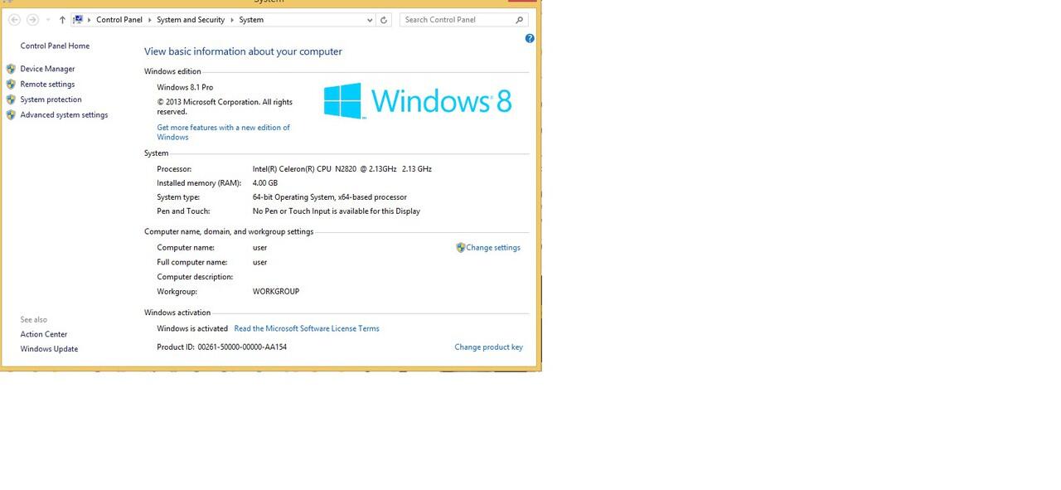This screenshot has width=1061, height=490.
Task: Click the Forward navigation arrow
Action: pos(32,20)
